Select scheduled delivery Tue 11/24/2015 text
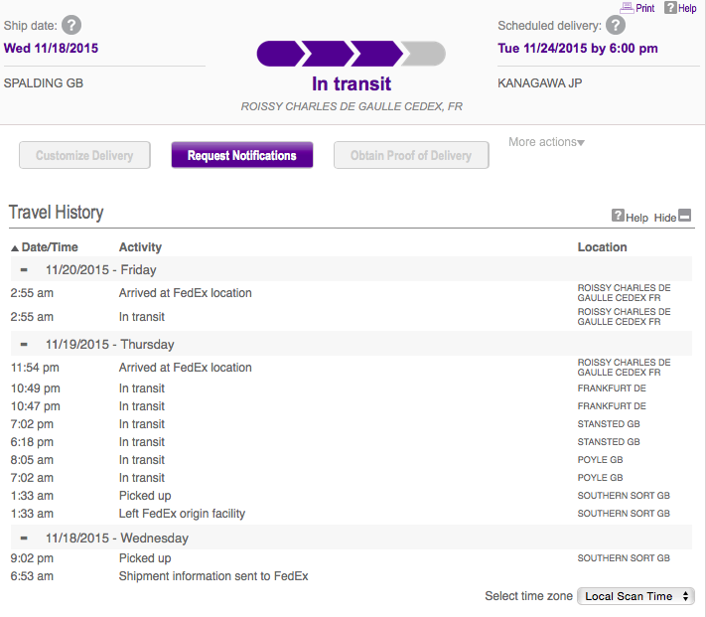Image resolution: width=706 pixels, height=617 pixels. click(578, 49)
